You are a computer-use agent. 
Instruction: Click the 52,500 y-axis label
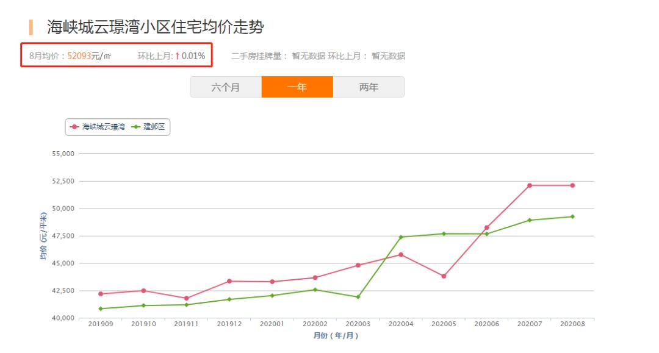click(x=63, y=181)
